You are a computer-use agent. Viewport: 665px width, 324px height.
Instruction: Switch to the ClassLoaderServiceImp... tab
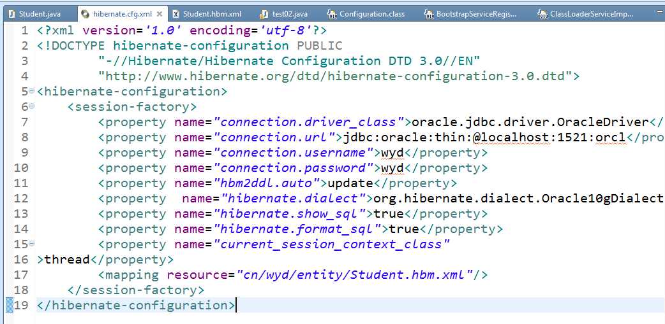click(x=586, y=14)
